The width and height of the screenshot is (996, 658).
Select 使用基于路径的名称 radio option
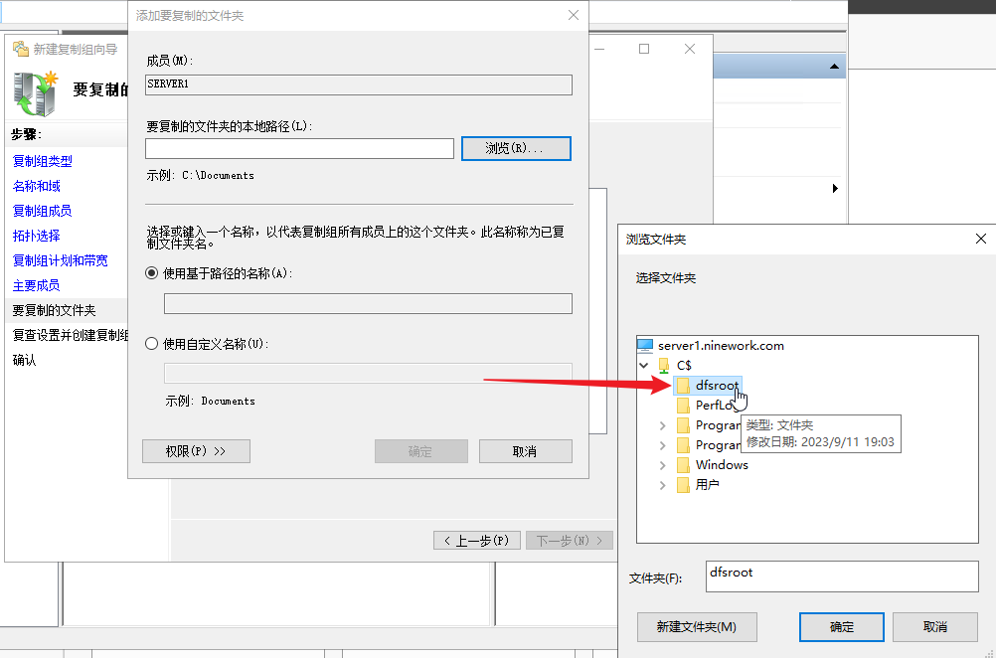point(152,273)
